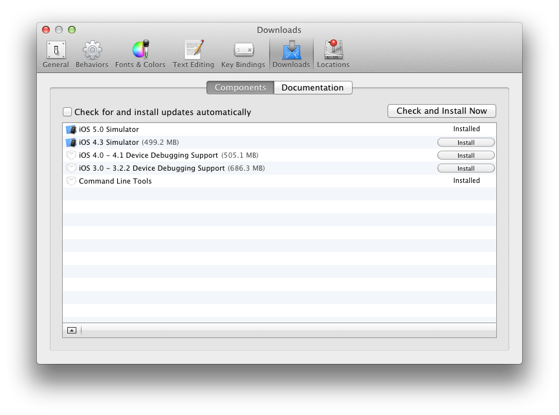The width and height of the screenshot is (559, 415).
Task: Click the iOS 5.0 Simulator package icon
Action: pyautogui.click(x=71, y=129)
